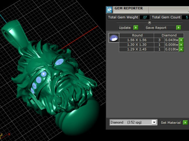
Task: Click the Round column header
Action: 137,35
